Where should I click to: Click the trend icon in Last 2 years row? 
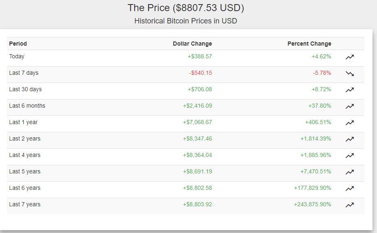(x=349, y=139)
